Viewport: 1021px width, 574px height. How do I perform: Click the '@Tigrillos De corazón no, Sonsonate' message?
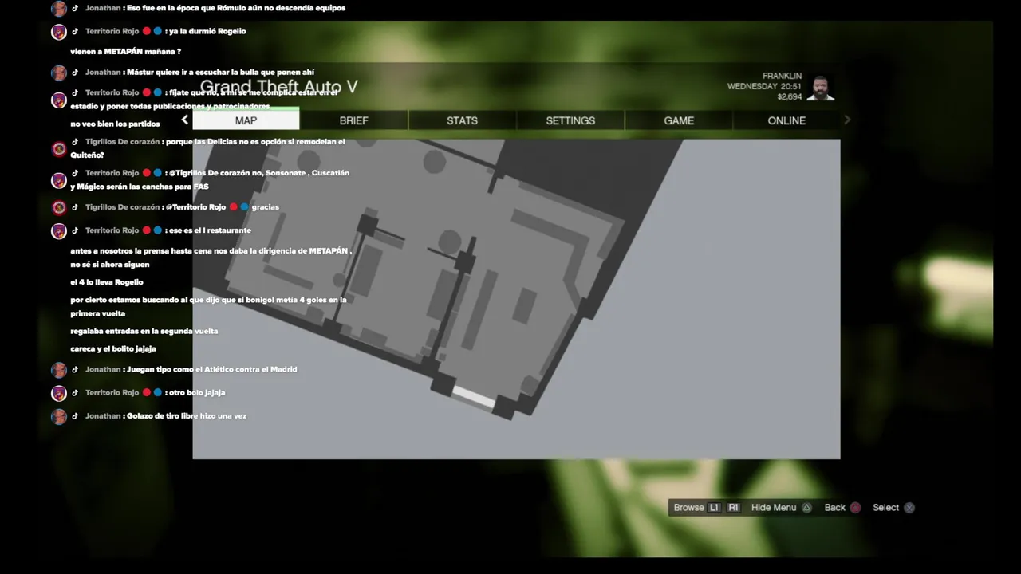coord(210,179)
